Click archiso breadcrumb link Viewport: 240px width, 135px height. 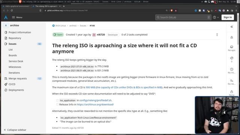point(73,25)
